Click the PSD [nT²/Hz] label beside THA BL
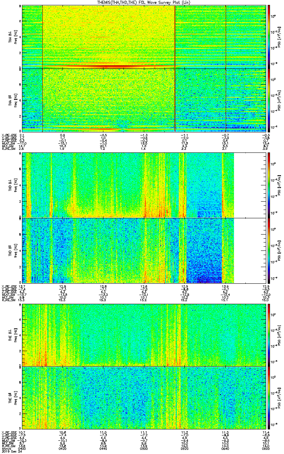Screen dimensions: 284x454 click(279, 37)
